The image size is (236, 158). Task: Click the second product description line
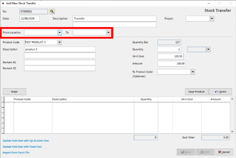(x=60, y=55)
